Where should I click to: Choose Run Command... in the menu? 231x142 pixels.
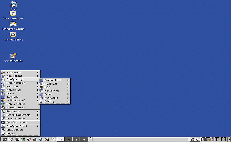[x=20, y=122]
